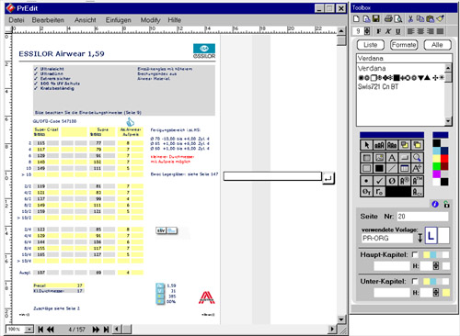Click the Cut scissors icon

410,19
